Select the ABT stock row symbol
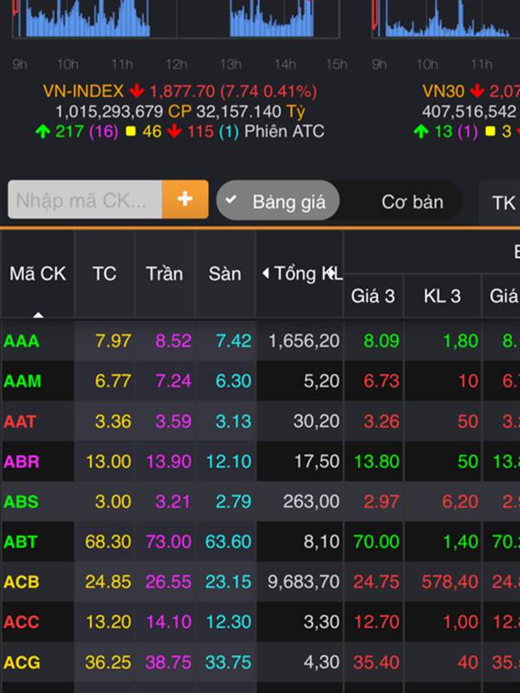This screenshot has width=520, height=693. (22, 541)
